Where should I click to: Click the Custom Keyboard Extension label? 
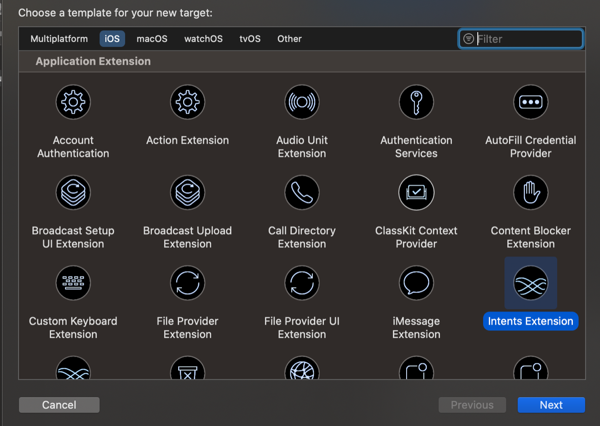point(73,328)
